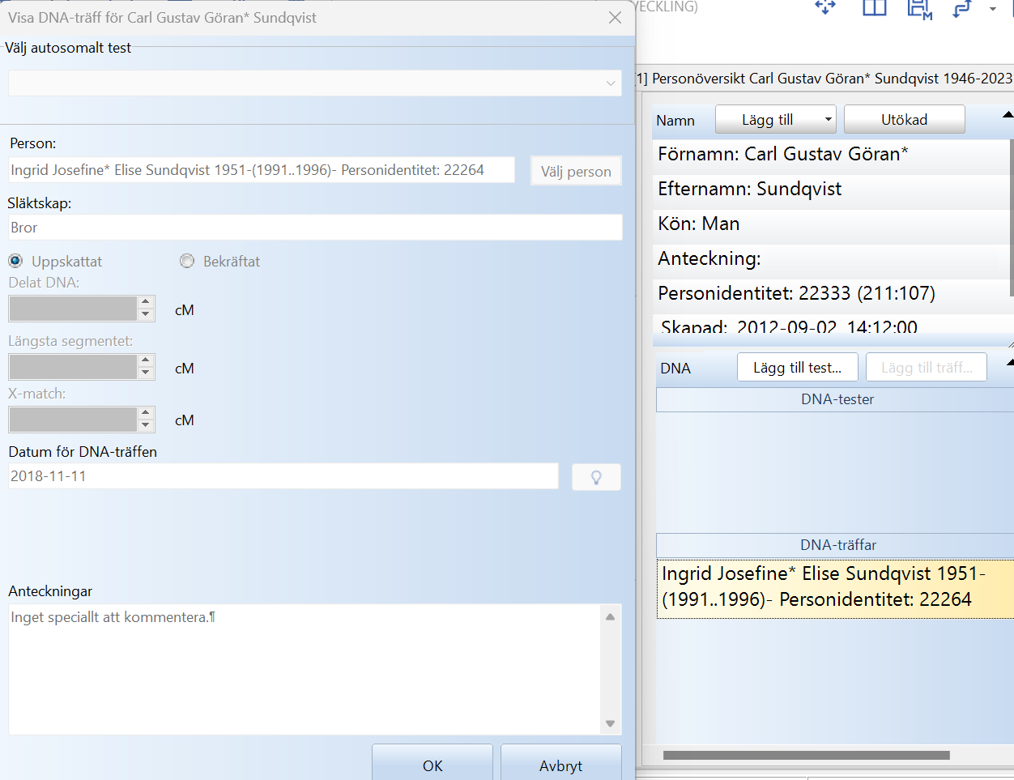Click the lightbulb date help button
The image size is (1014, 780).
[596, 477]
